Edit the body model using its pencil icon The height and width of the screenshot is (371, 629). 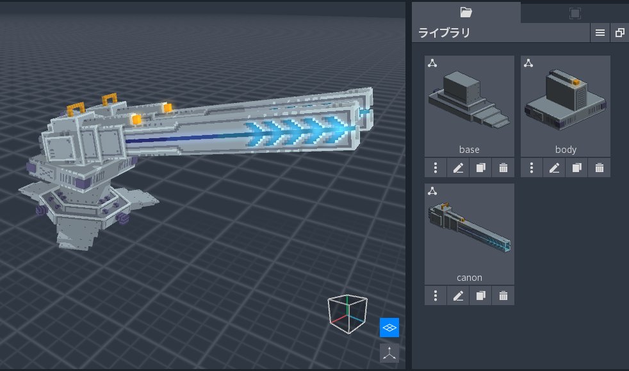coord(553,167)
